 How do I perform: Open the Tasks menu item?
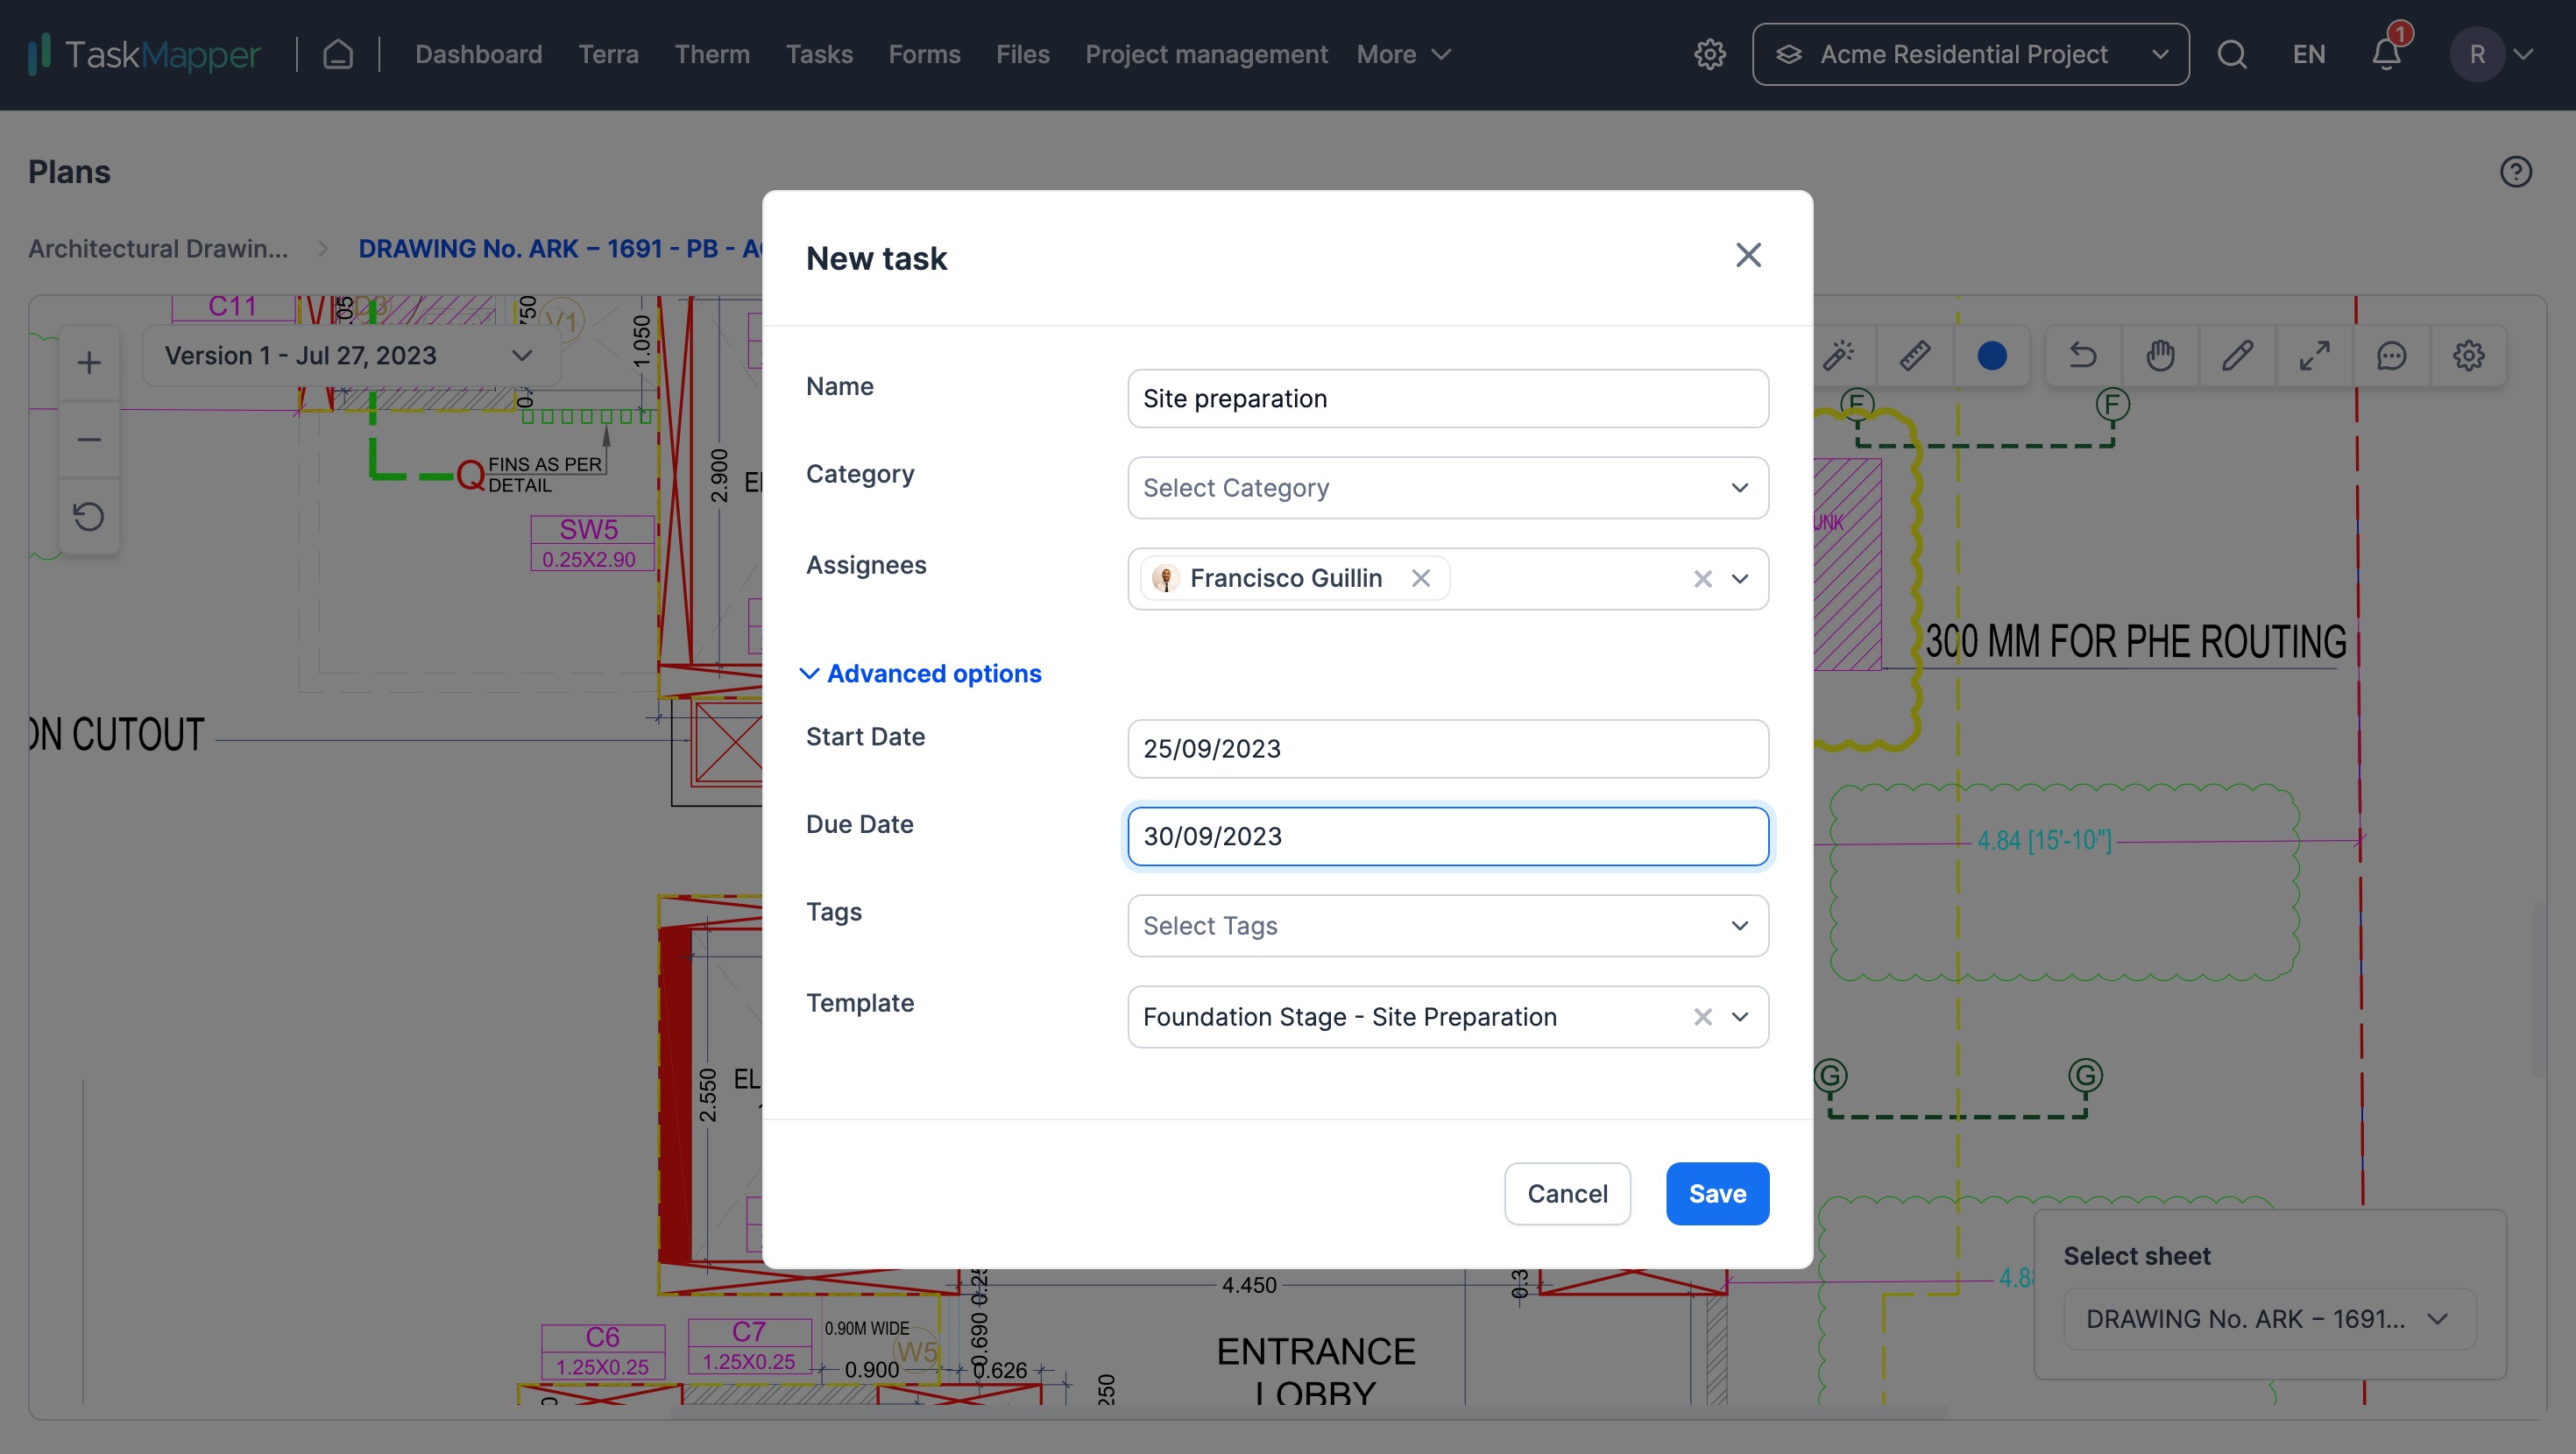pos(819,54)
